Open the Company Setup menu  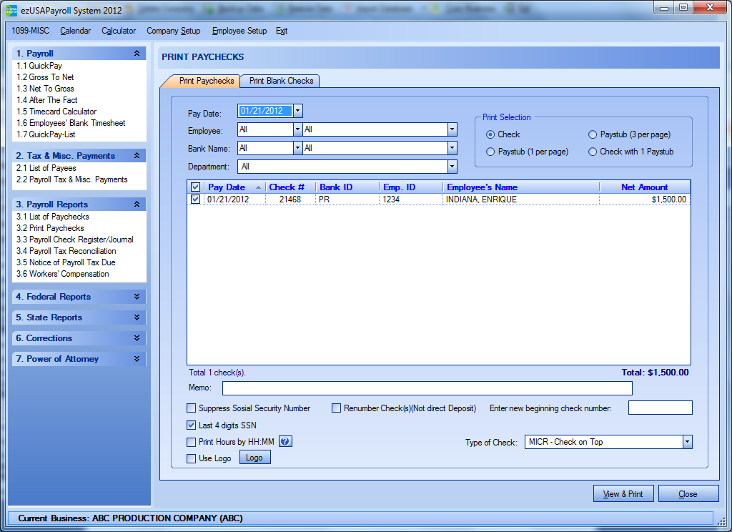point(174,31)
